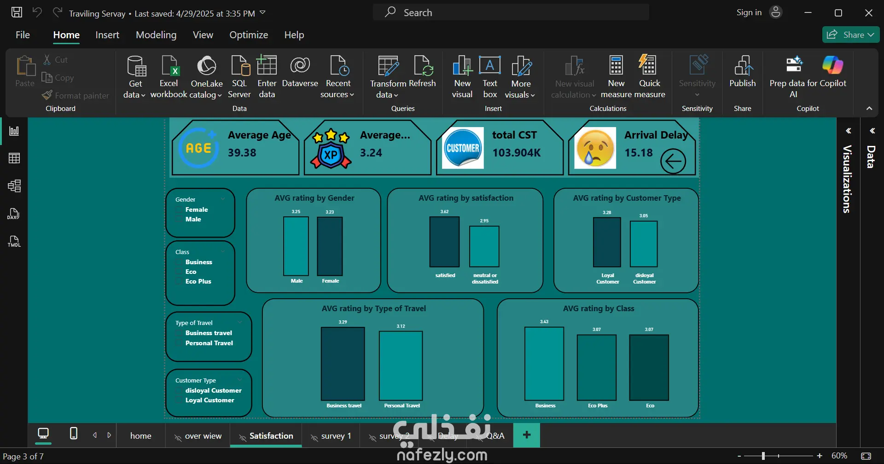This screenshot has width=884, height=464.
Task: Connect to Dataverse
Action: (x=300, y=71)
